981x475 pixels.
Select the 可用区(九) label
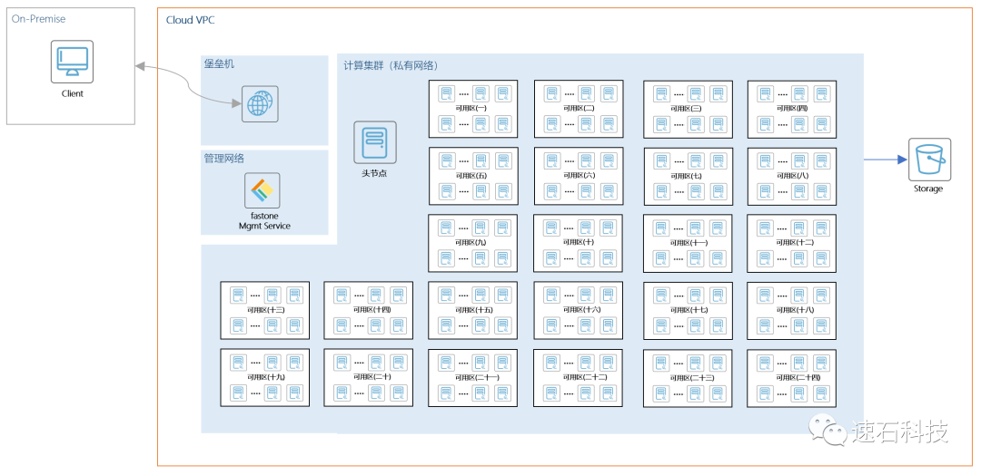pyautogui.click(x=471, y=242)
